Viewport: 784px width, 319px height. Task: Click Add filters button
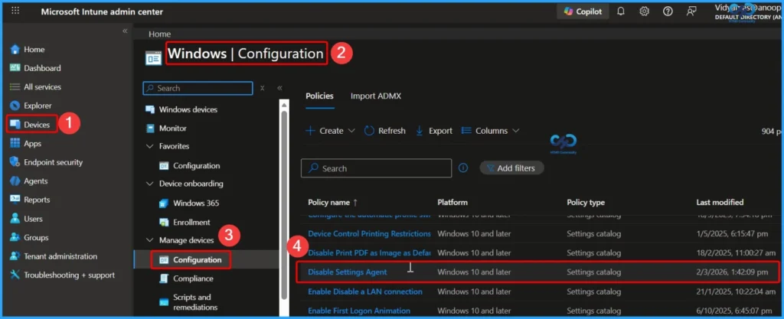coord(511,168)
